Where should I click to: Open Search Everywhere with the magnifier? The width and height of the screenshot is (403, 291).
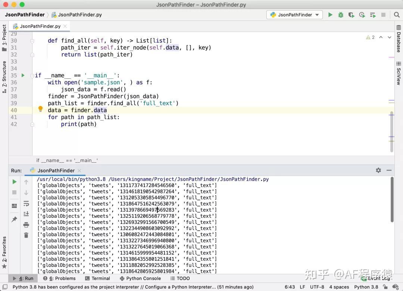pyautogui.click(x=397, y=15)
